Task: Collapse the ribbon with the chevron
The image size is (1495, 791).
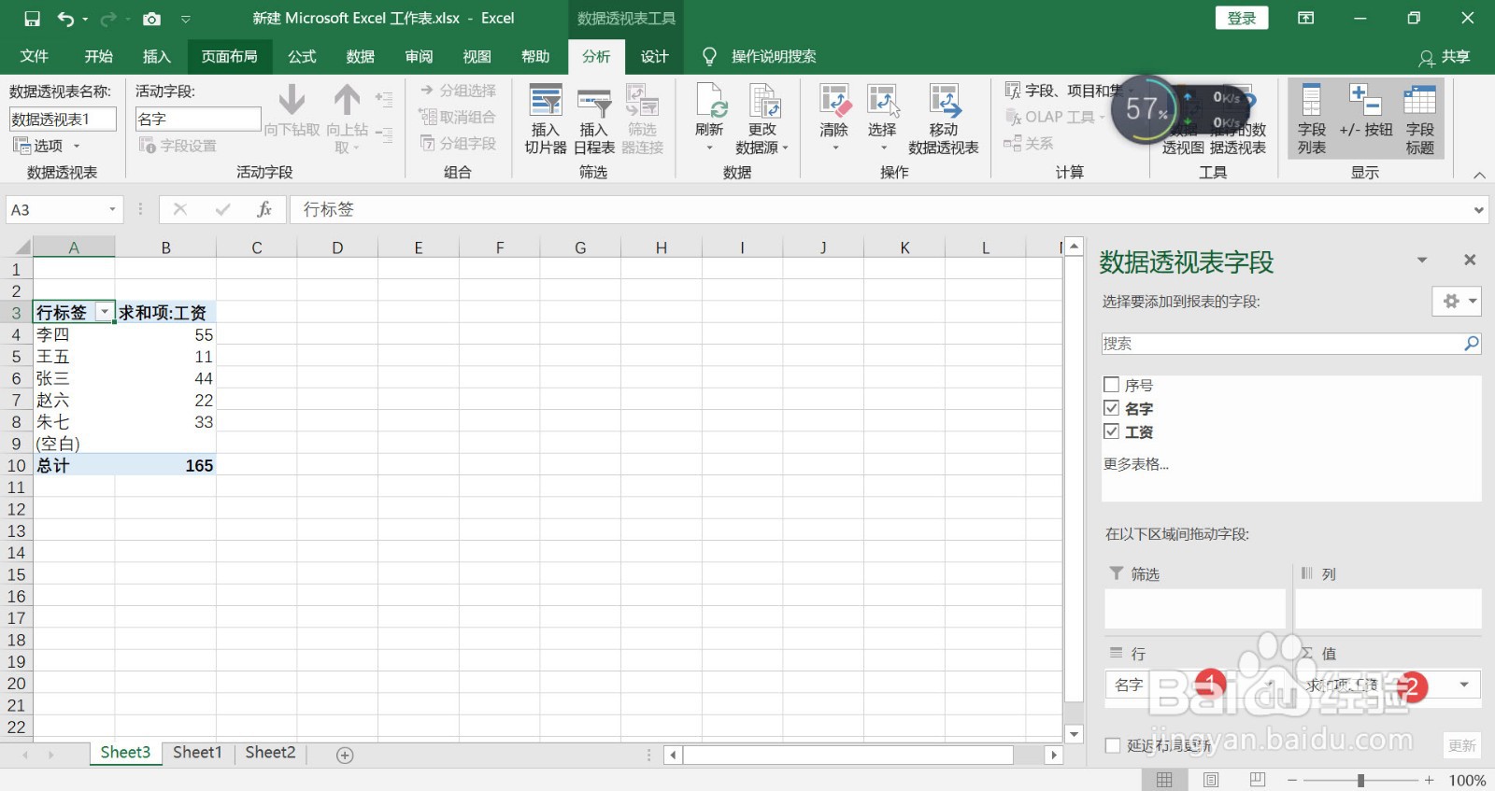Action: 1479,175
